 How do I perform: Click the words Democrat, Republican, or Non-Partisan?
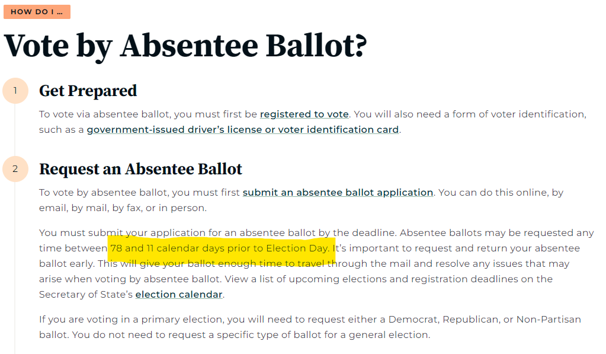[x=485, y=319]
